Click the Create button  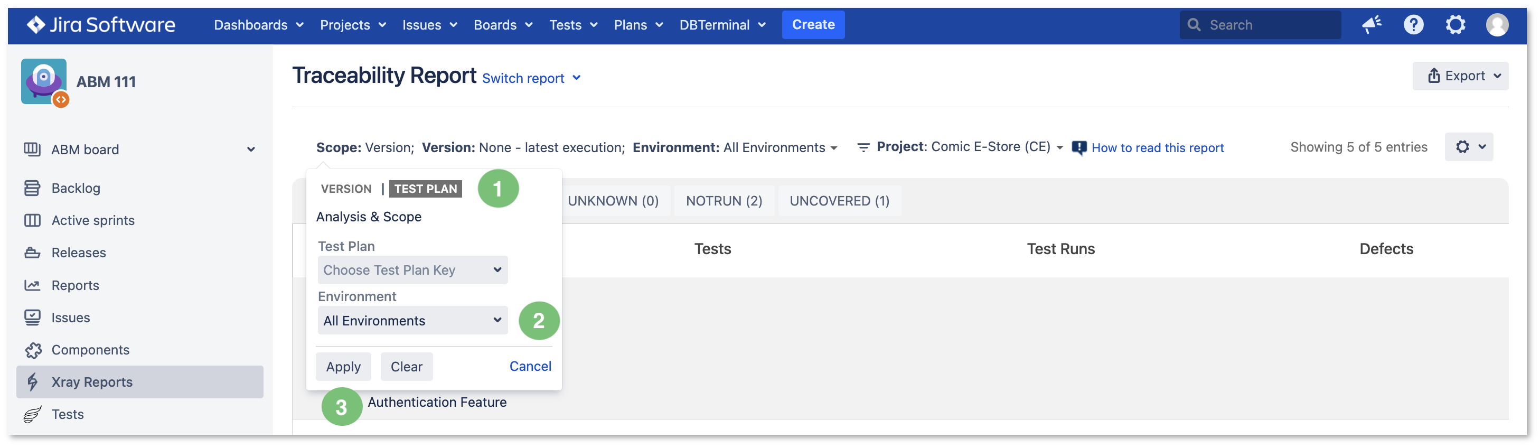coord(813,24)
